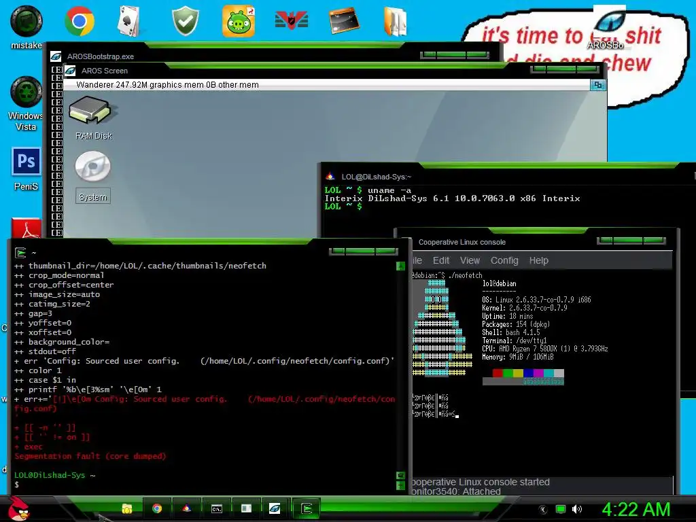
Task: Click the 'lol@debian' neofetch header text
Action: click(500, 283)
